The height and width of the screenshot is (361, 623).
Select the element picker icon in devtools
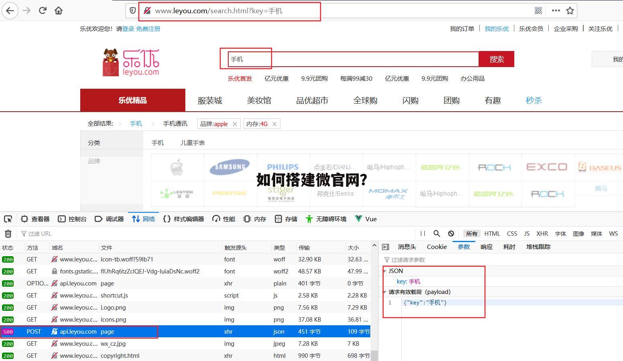point(8,219)
